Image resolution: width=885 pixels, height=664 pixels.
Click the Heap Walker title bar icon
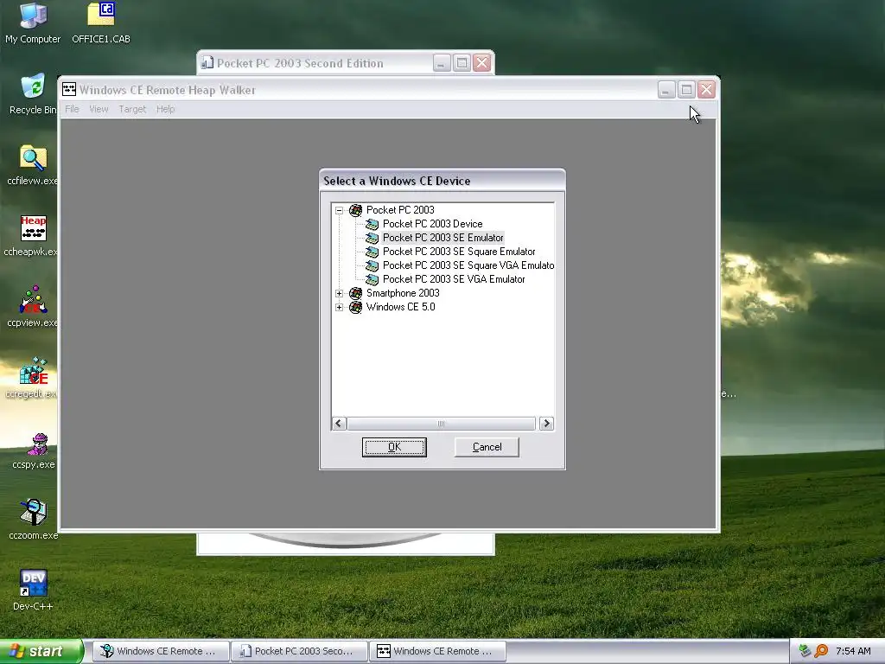[x=69, y=89]
